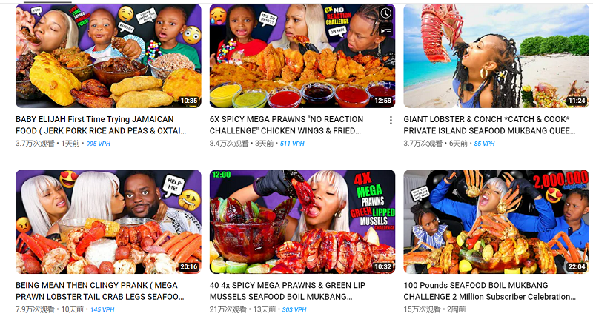Click Watch Later clock icon on prawns thumbnail
The image size is (593, 322).
coord(385,13)
